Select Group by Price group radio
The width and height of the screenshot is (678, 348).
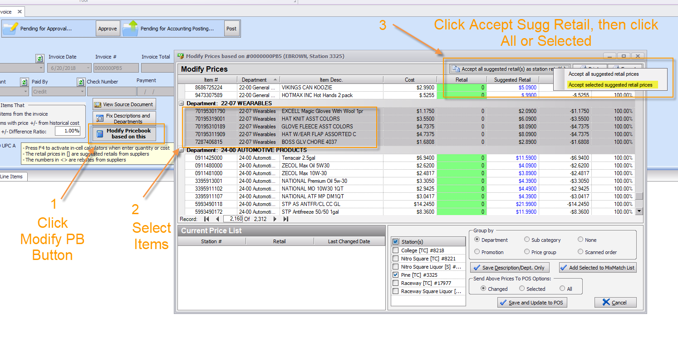click(527, 252)
